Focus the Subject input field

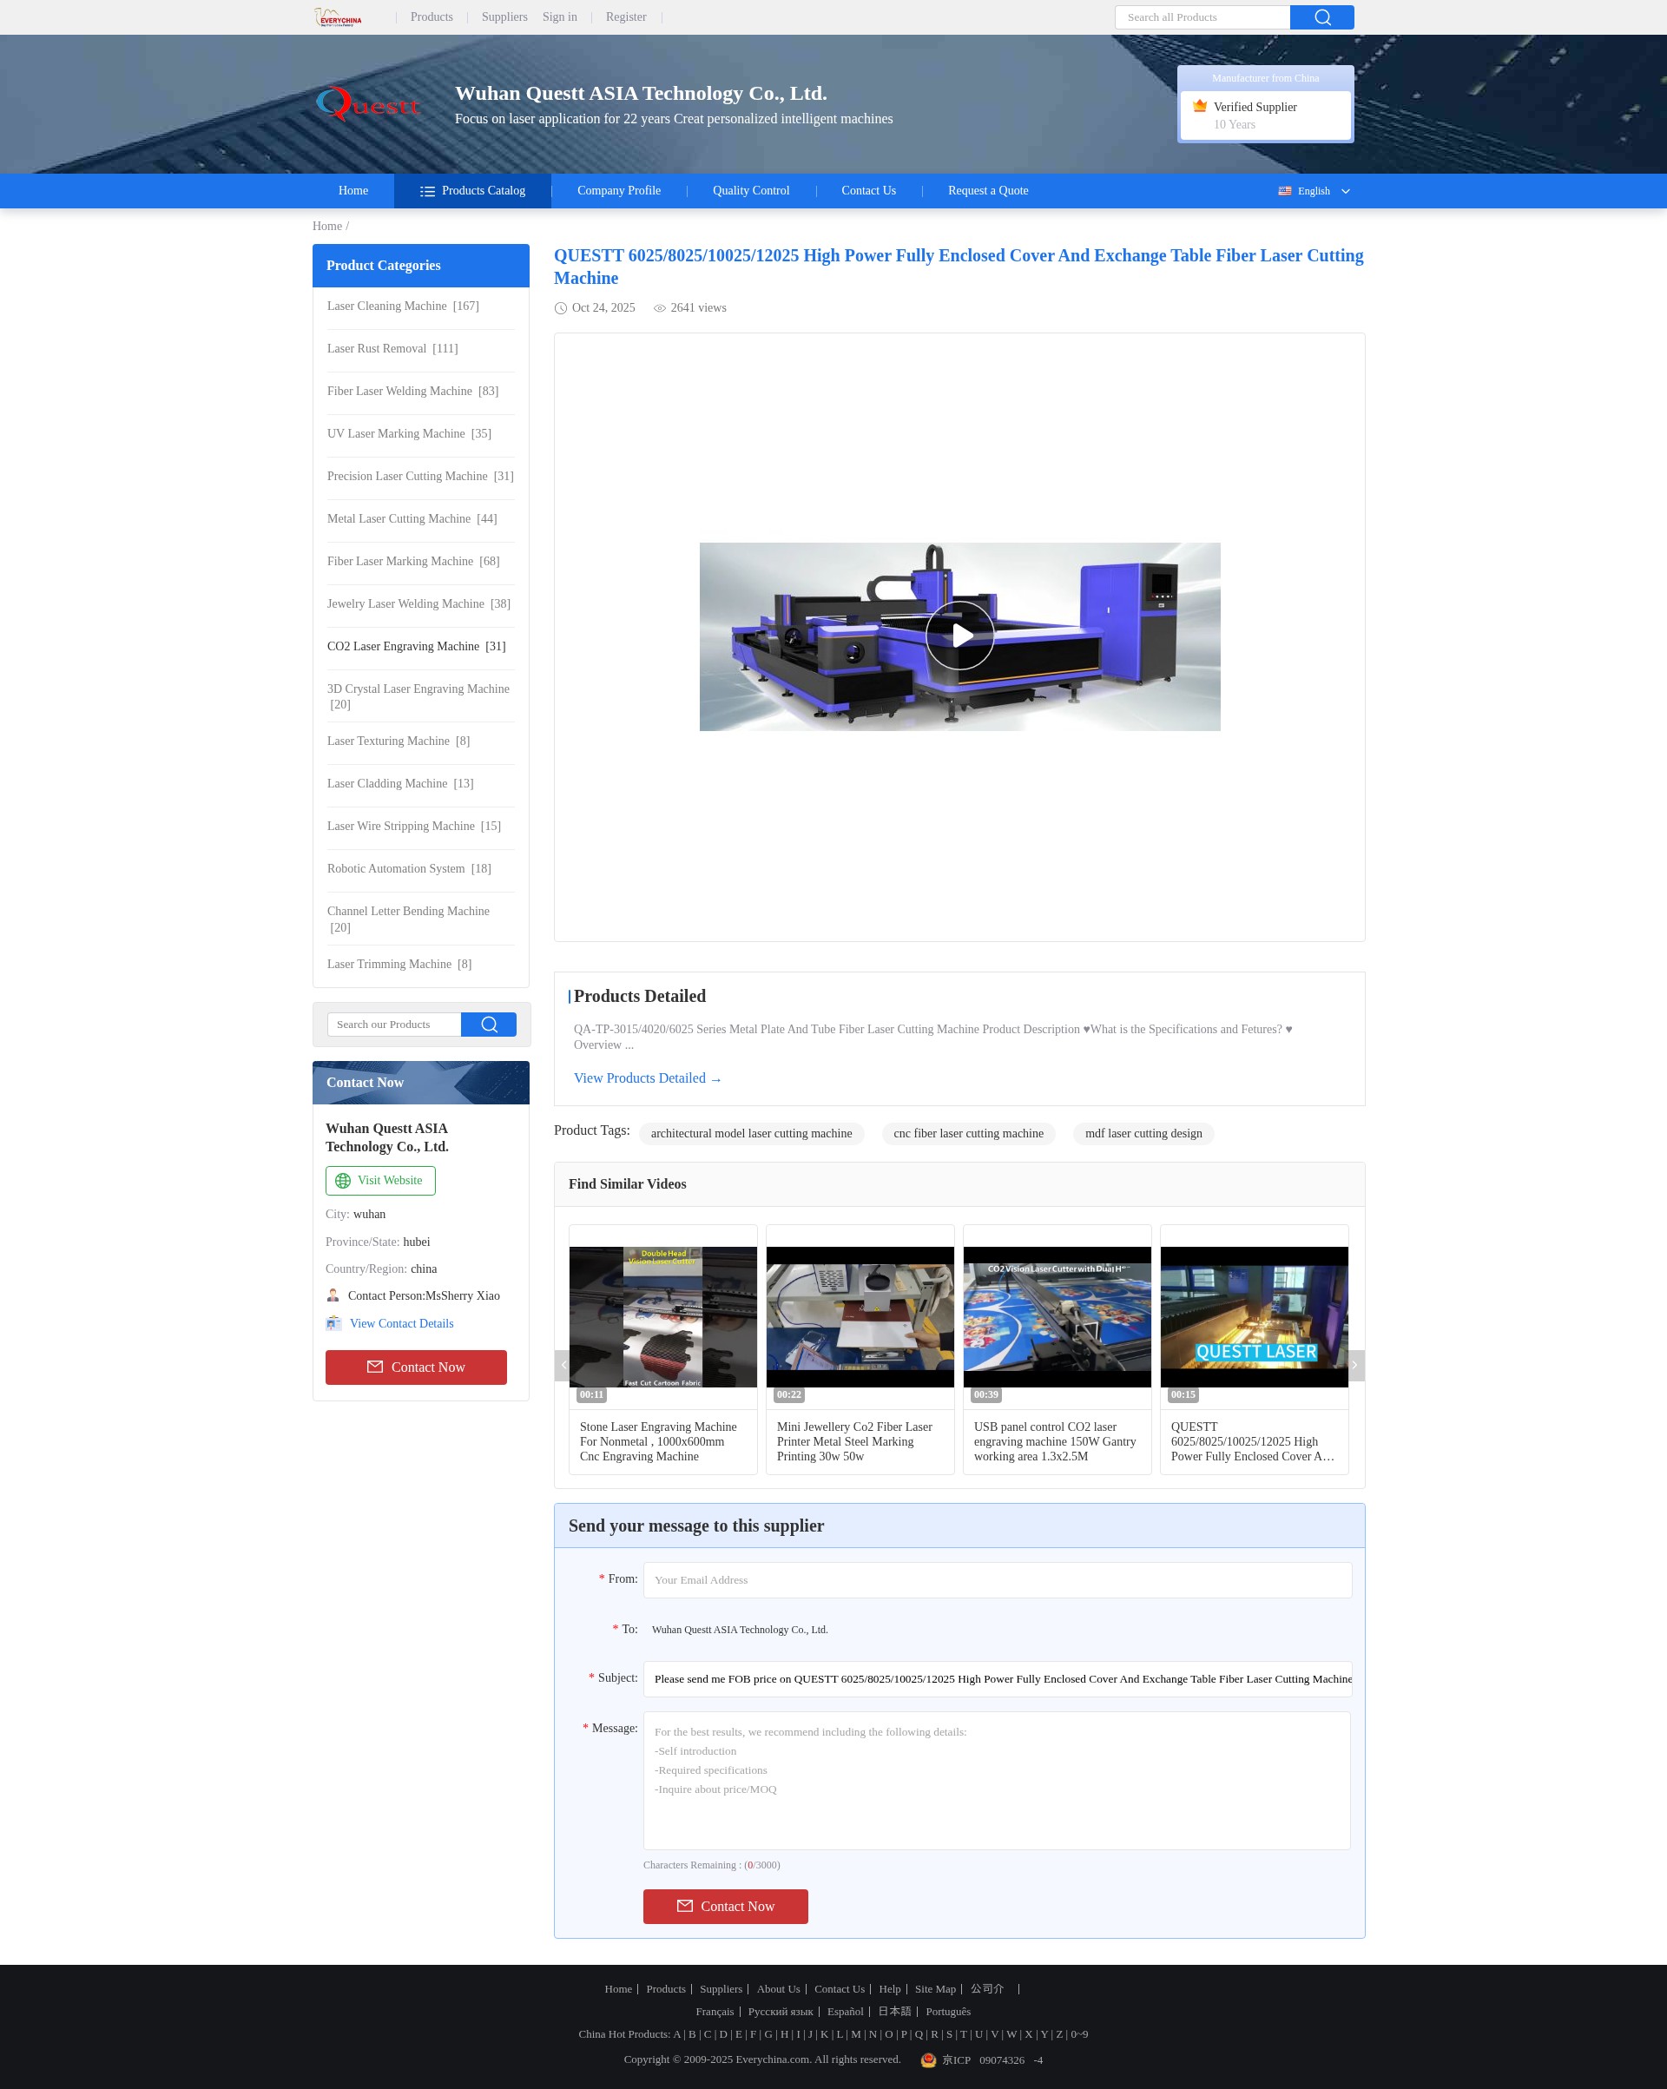tap(998, 1679)
